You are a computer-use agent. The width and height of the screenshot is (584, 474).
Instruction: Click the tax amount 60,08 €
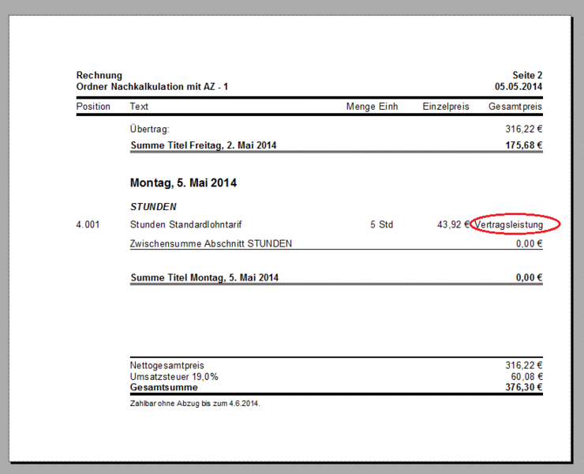coord(526,377)
